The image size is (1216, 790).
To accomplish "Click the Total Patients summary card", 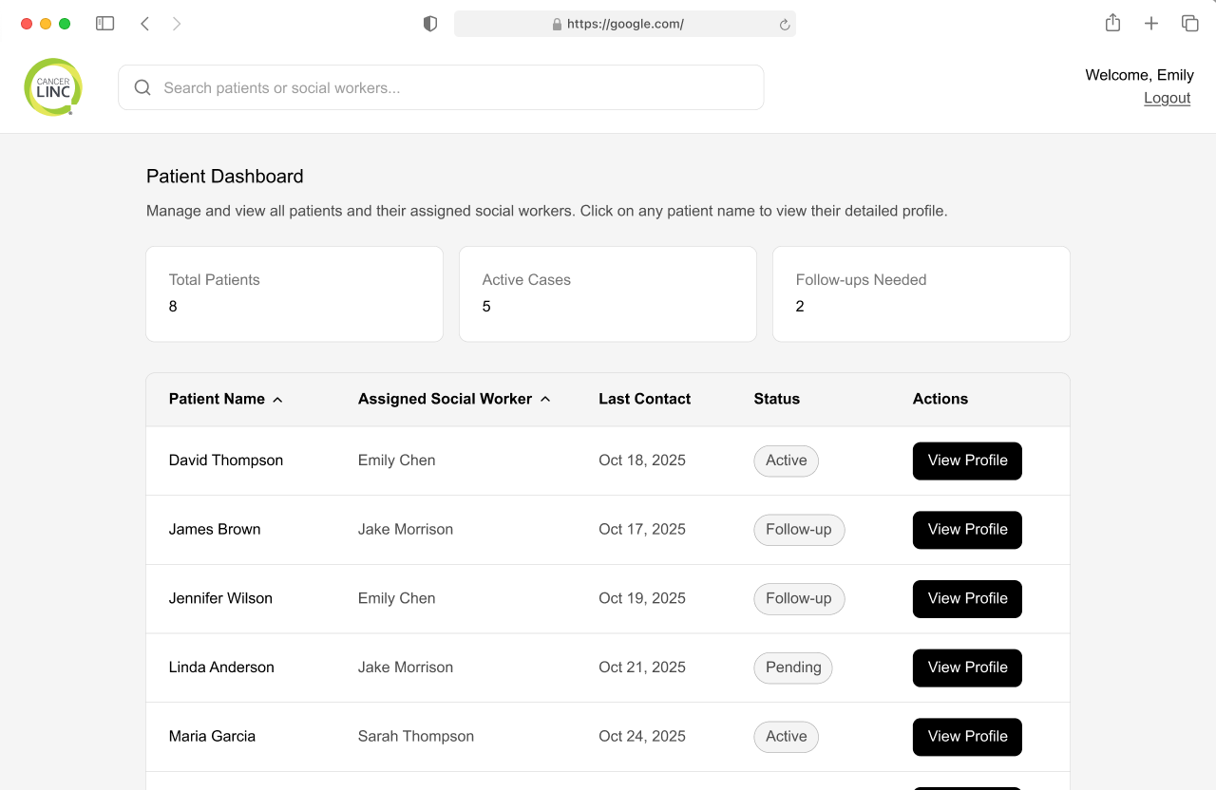I will [x=294, y=293].
